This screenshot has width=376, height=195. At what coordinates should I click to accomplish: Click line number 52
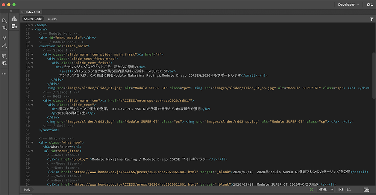(x=27, y=134)
